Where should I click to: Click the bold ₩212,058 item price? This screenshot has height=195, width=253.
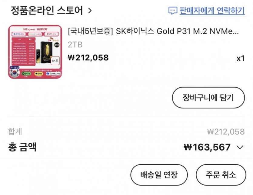pyautogui.click(x=88, y=57)
